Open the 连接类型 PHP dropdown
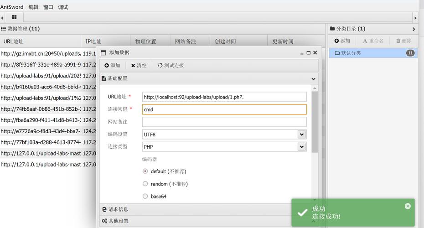Screen dimensions: 424x228 click(x=301, y=147)
